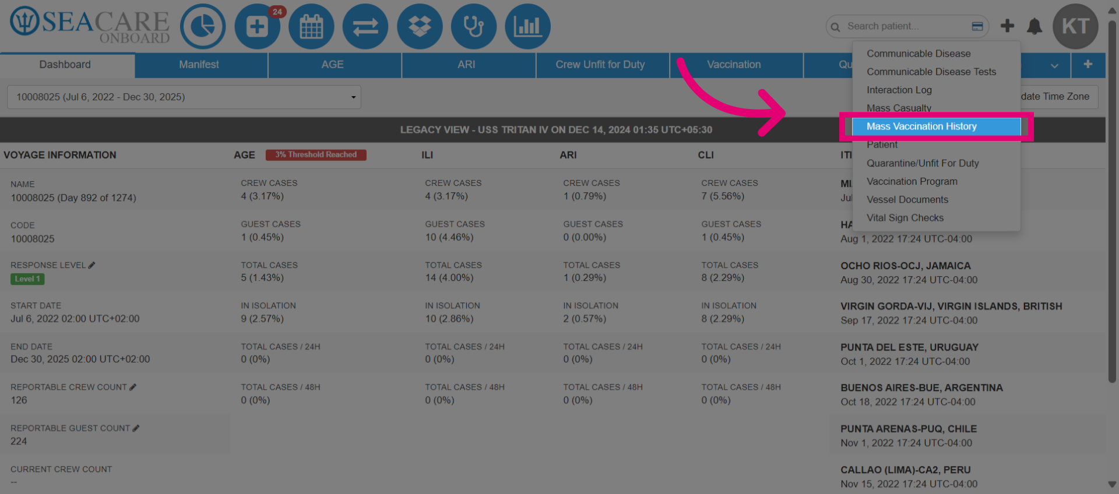Click AGE in isolation value 9 (2.57%)
This screenshot has width=1119, height=494.
click(262, 319)
